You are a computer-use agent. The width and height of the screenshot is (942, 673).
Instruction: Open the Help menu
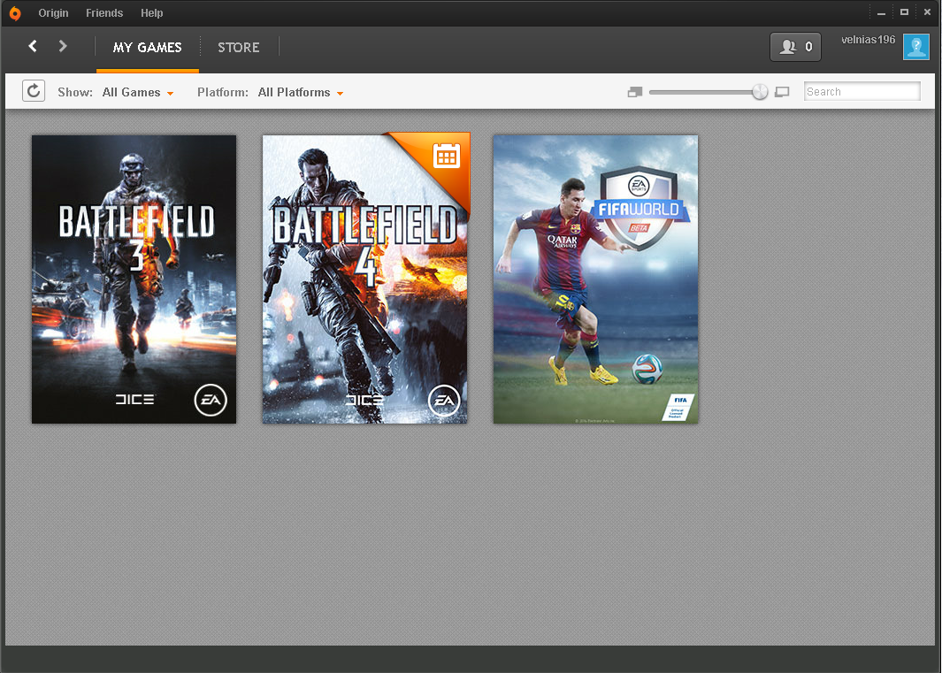[x=152, y=13]
